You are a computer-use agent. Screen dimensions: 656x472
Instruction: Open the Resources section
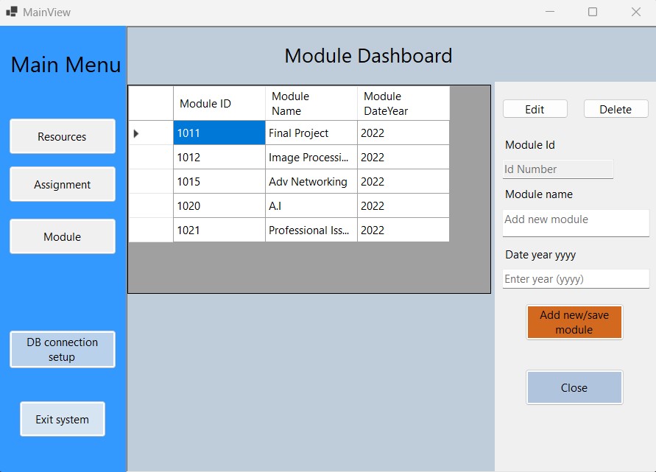click(x=62, y=136)
